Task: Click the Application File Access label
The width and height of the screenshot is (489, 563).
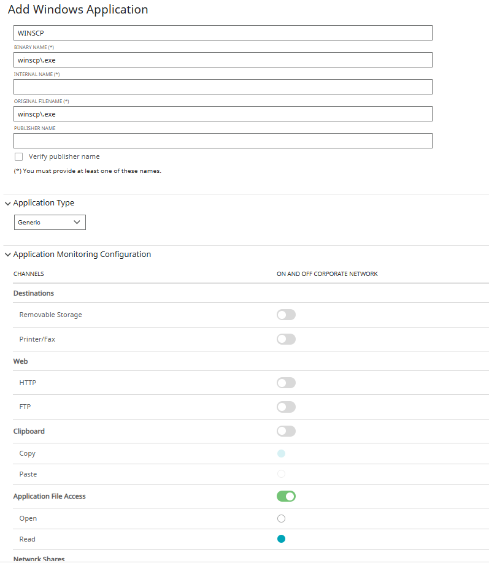Action: tap(50, 496)
